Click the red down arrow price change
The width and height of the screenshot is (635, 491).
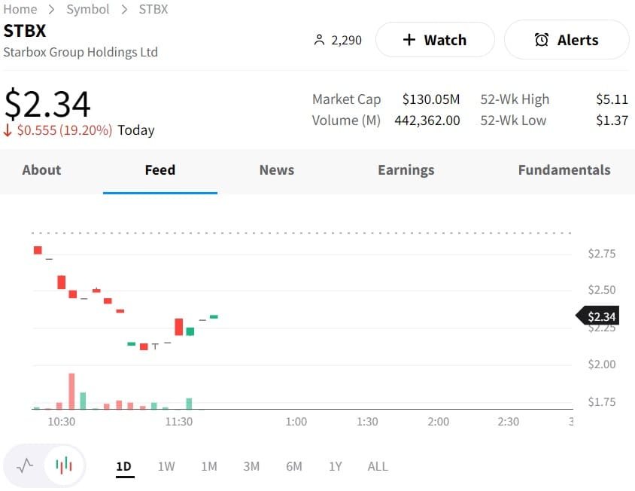click(8, 130)
